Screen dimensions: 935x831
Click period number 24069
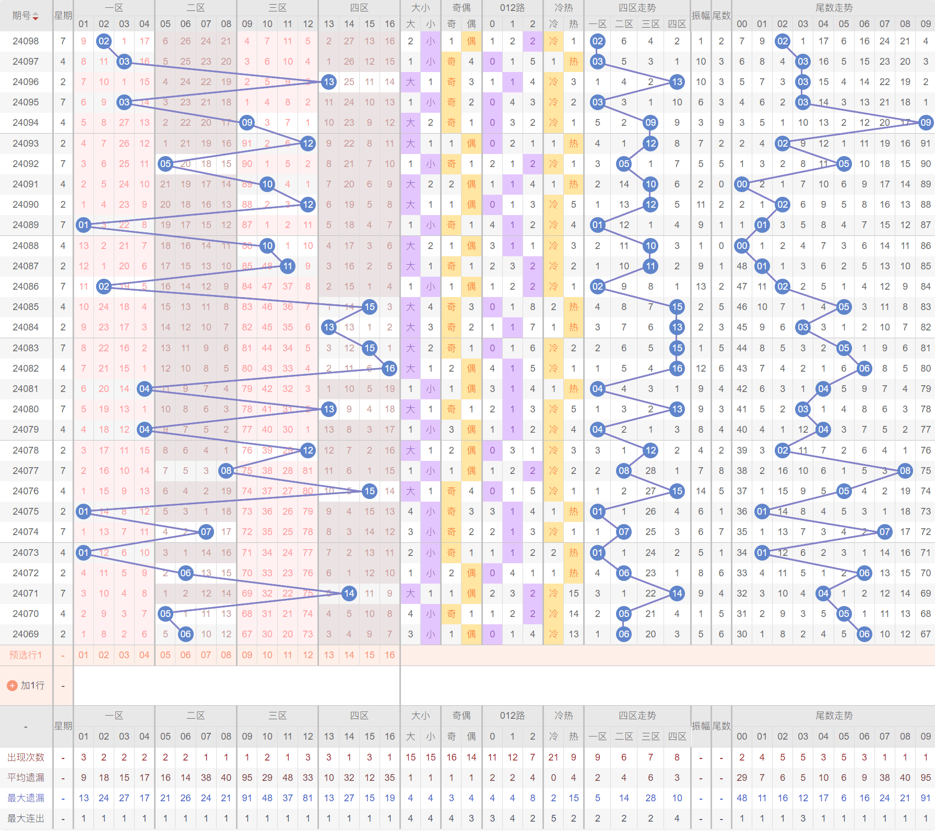click(x=26, y=634)
